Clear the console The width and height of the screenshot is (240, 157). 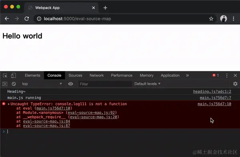[x=14, y=84]
